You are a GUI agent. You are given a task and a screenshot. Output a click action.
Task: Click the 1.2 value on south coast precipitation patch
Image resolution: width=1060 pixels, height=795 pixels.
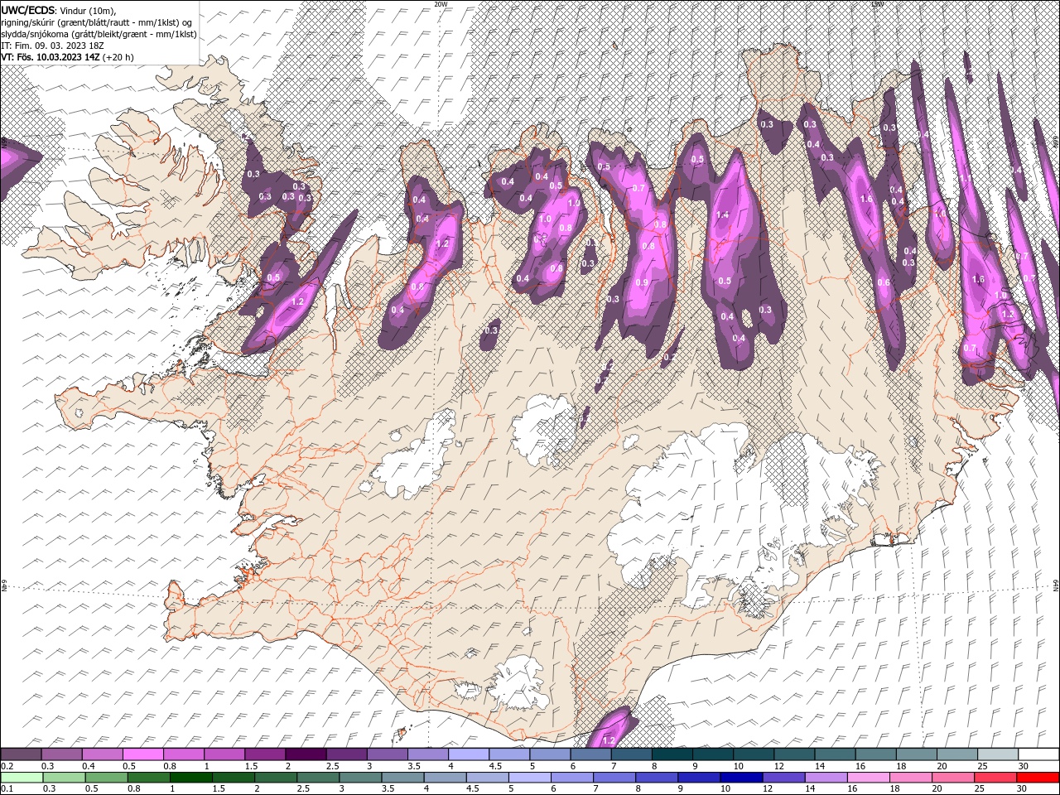pos(609,740)
